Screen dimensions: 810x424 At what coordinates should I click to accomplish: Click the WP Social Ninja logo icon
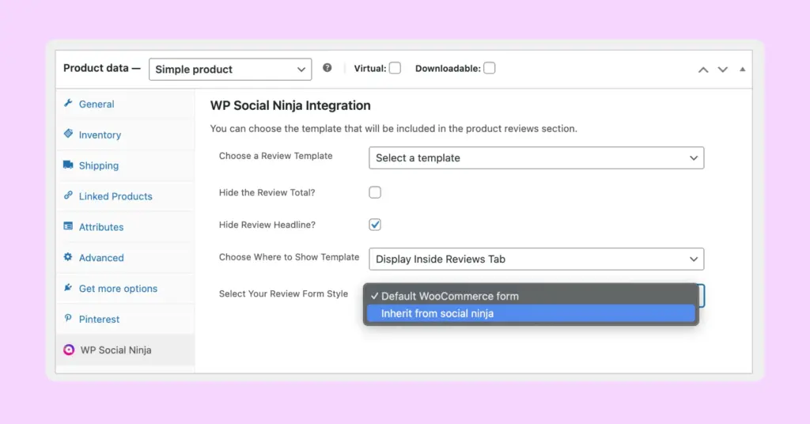point(69,350)
